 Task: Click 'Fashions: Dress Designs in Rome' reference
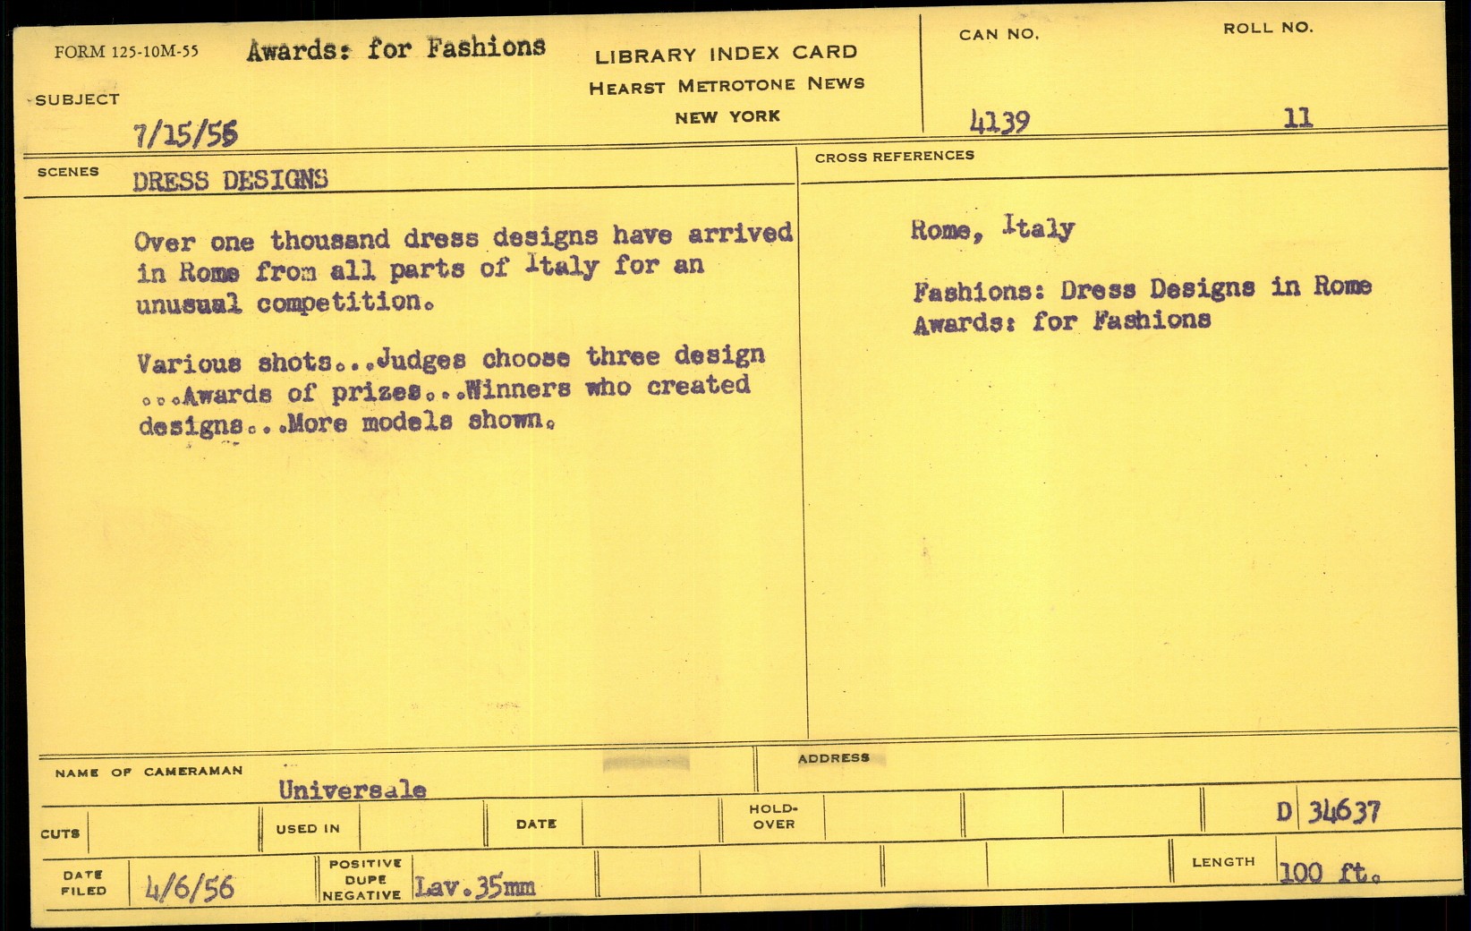pos(1142,288)
